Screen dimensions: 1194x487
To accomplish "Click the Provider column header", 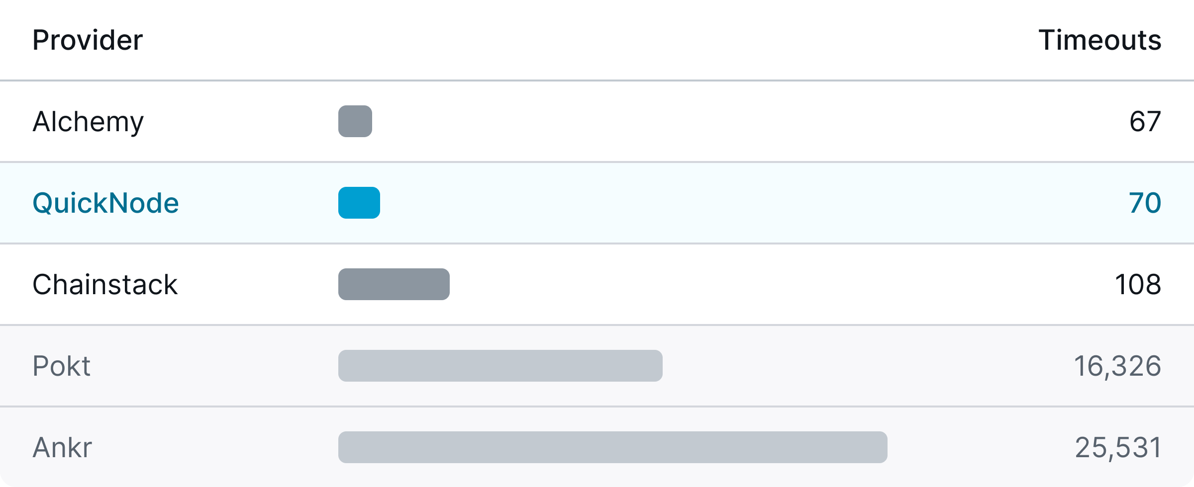I will [x=88, y=40].
